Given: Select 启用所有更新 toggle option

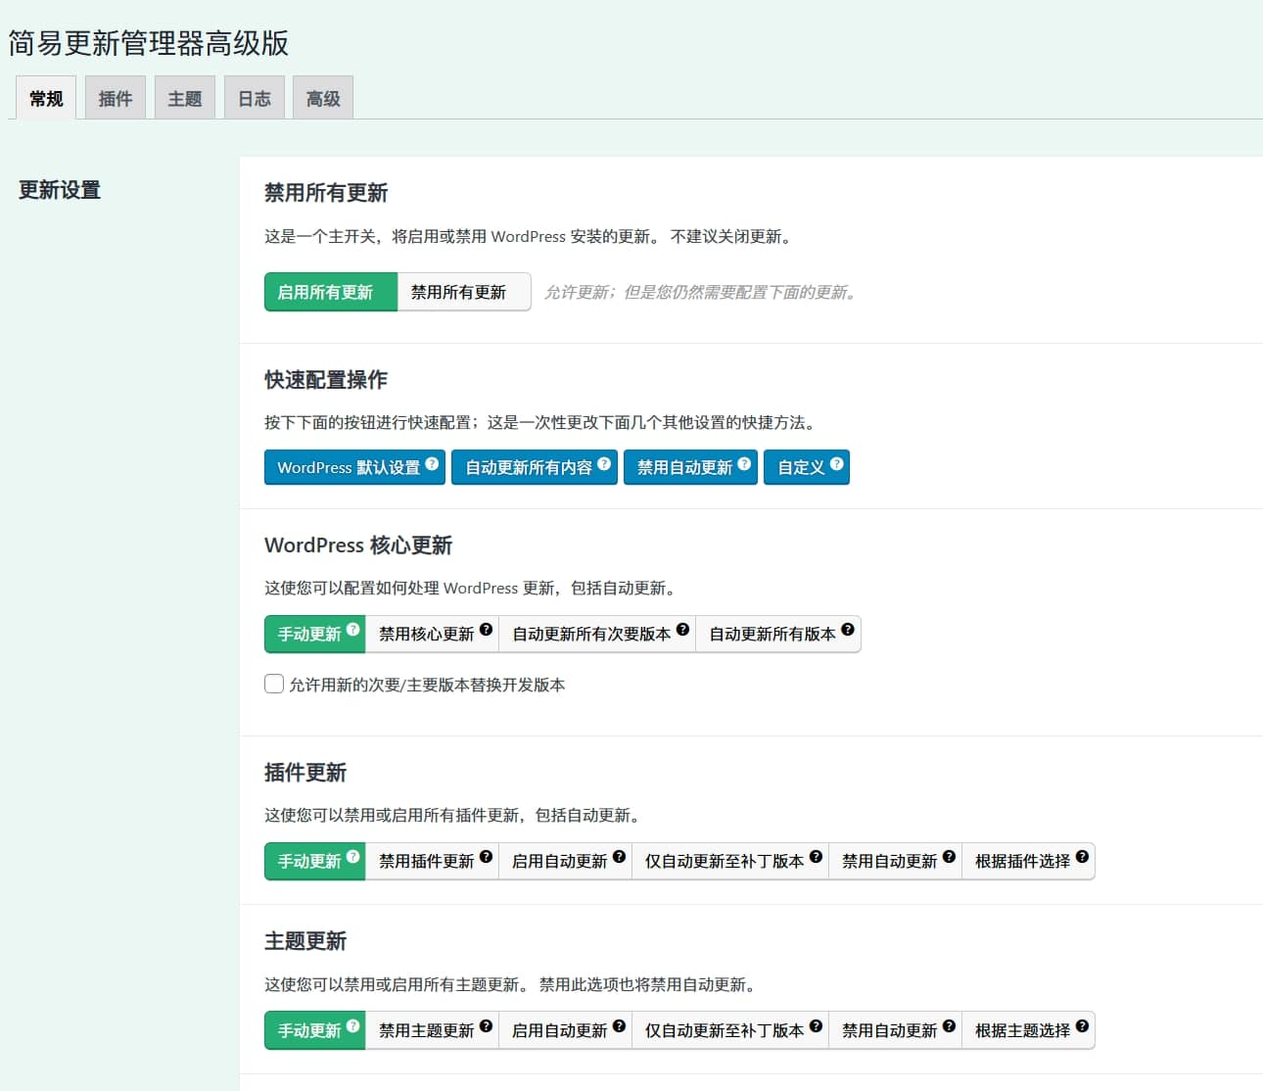Looking at the screenshot, I should click(x=326, y=292).
